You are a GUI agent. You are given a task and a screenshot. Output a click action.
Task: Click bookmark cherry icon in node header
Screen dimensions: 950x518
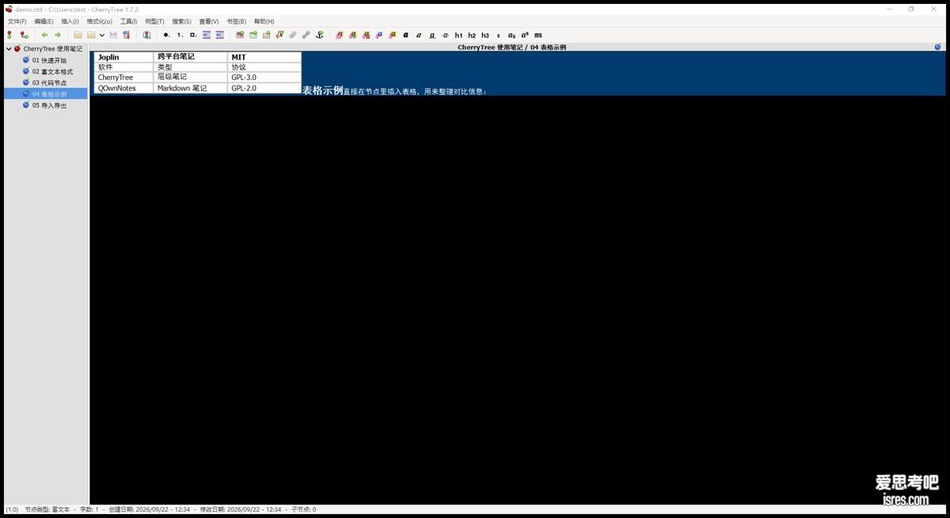(x=937, y=48)
